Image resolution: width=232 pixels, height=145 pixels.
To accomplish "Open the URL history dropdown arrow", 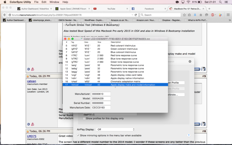I will tap(132, 15).
